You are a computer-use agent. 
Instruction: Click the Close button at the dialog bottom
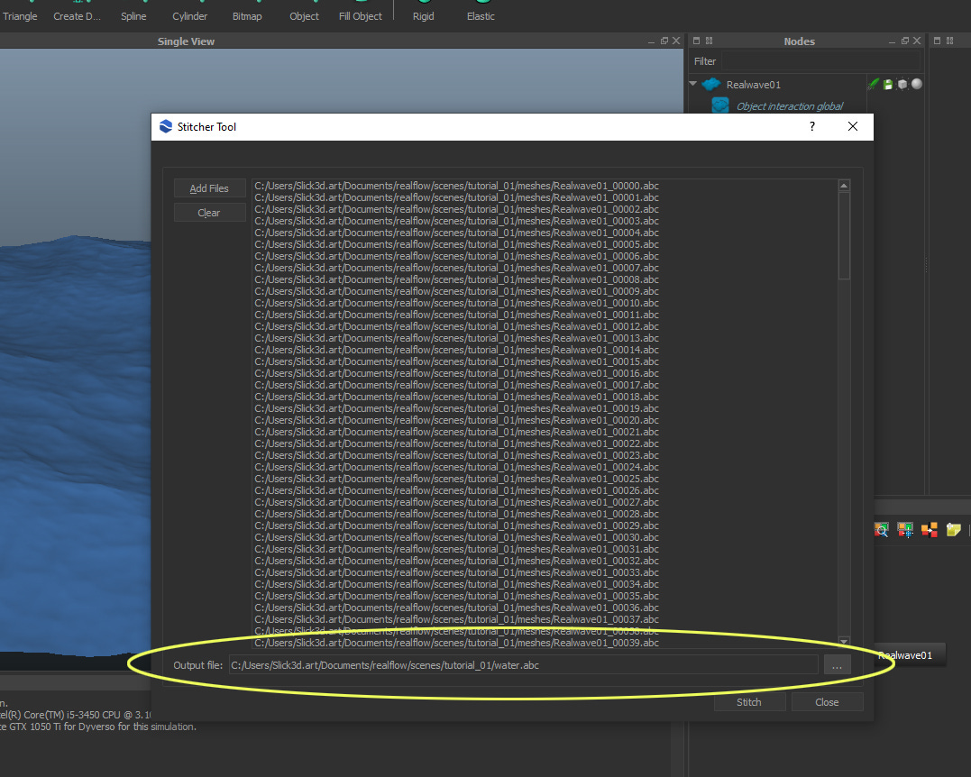(x=827, y=702)
